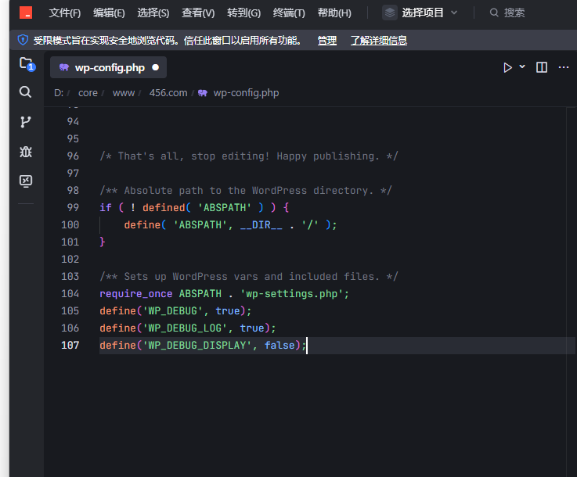
Task: Expand the run button dropdown arrow
Action: coord(522,67)
